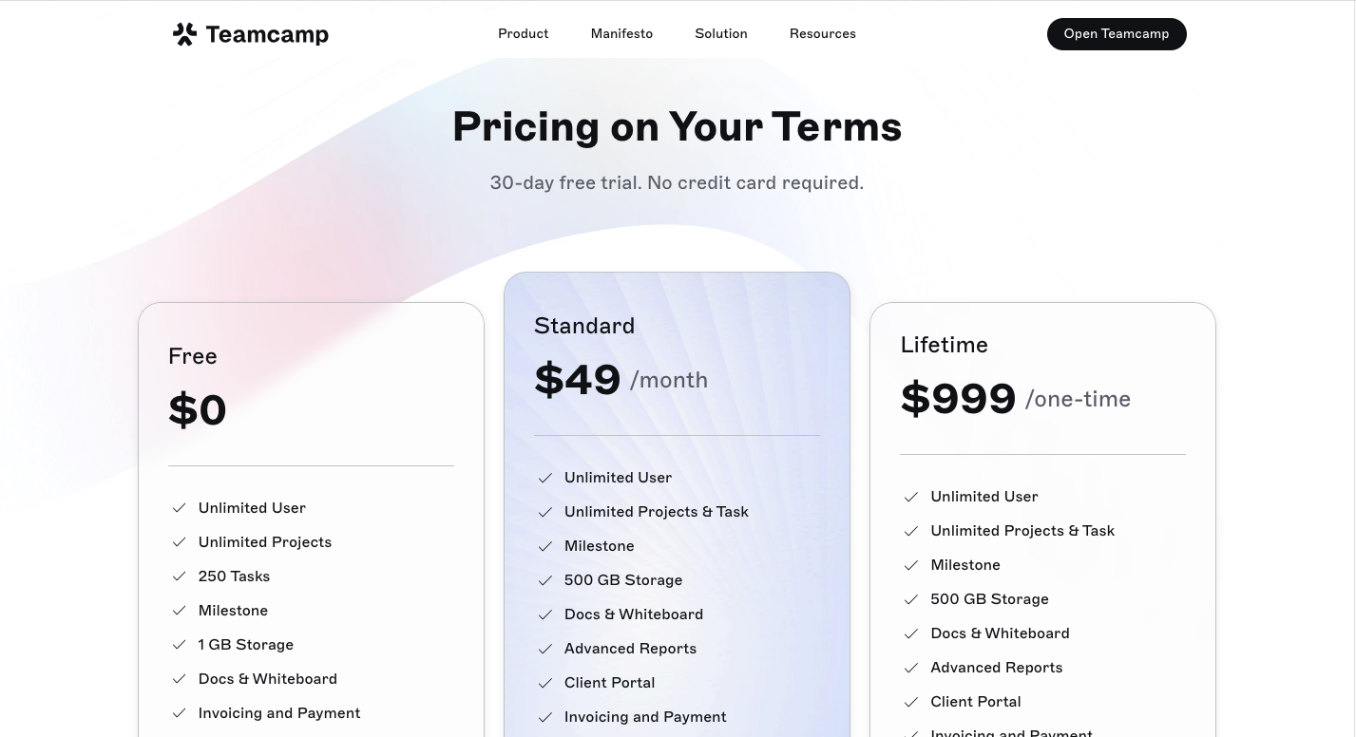Select the Standard plan heading

point(584,326)
